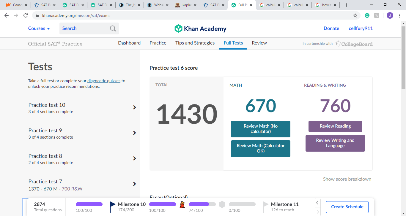Click the Milestone 10 blue flag icon

click(112, 207)
